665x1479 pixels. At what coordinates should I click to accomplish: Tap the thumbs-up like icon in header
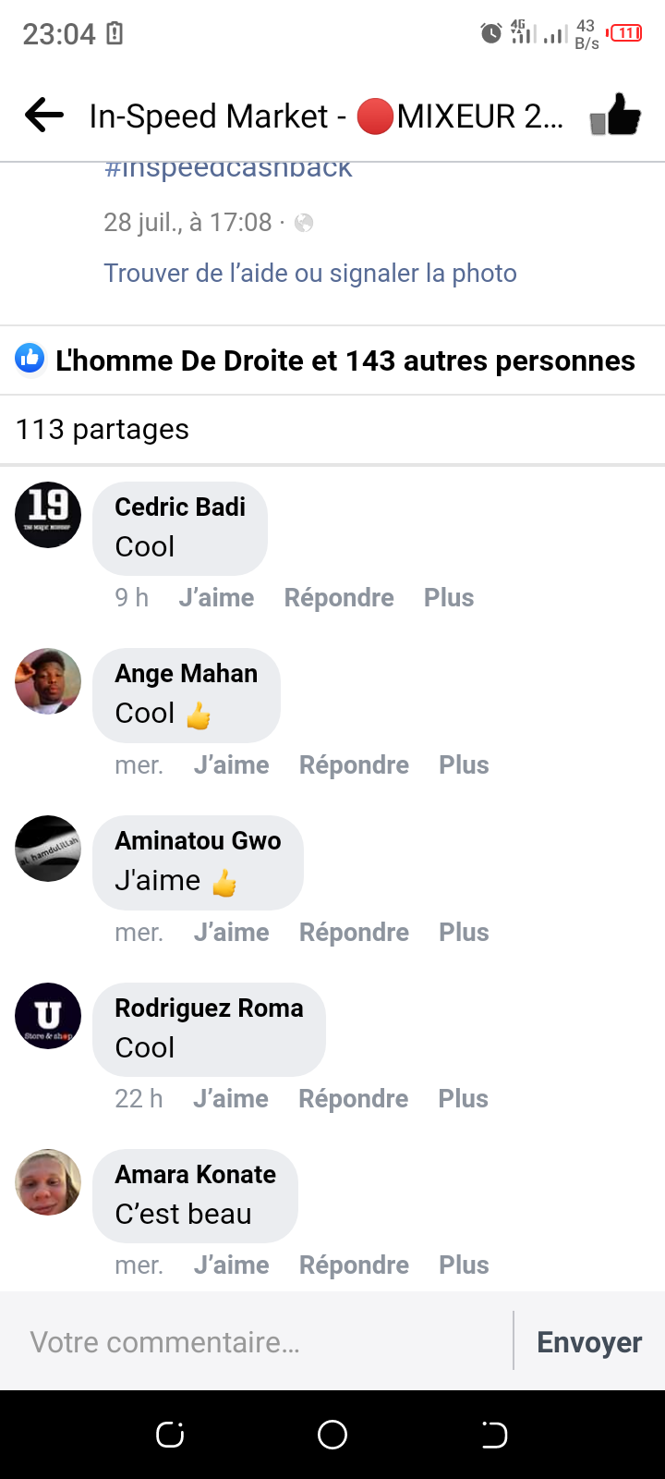coord(616,116)
